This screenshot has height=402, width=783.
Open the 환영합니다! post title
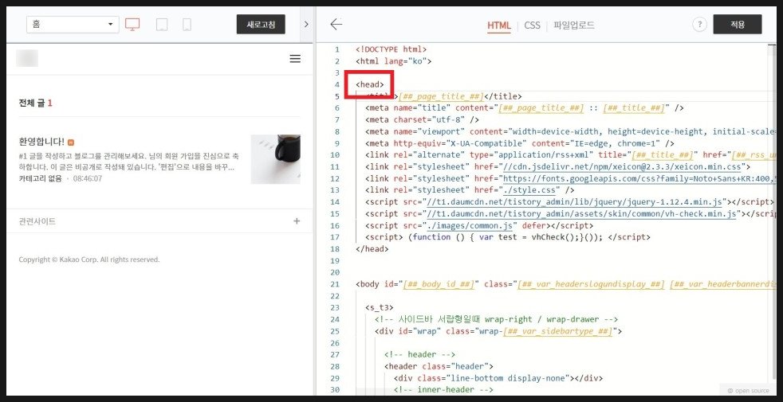tap(41, 141)
